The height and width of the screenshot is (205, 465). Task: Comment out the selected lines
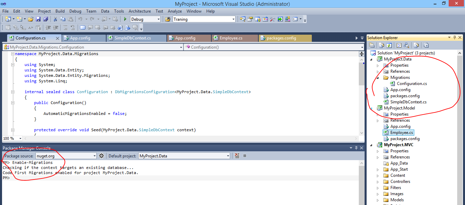(x=65, y=28)
